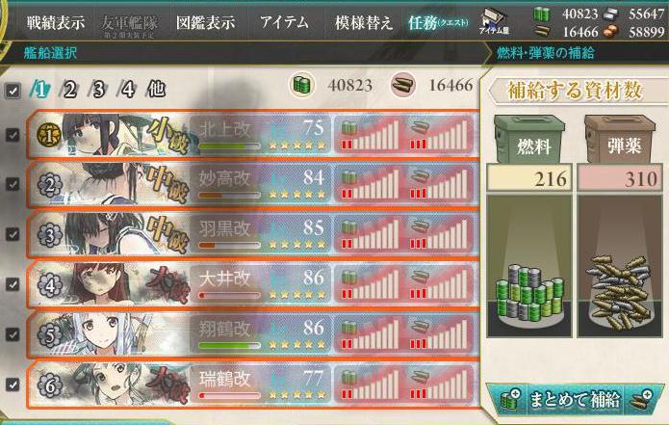Open the 図鑑表示 menu
This screenshot has height=425, width=669.
pyautogui.click(x=205, y=22)
